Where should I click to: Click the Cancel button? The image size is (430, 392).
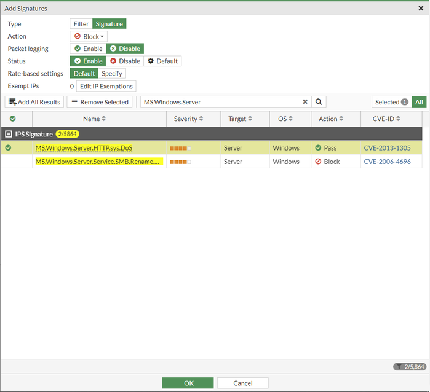click(x=243, y=383)
